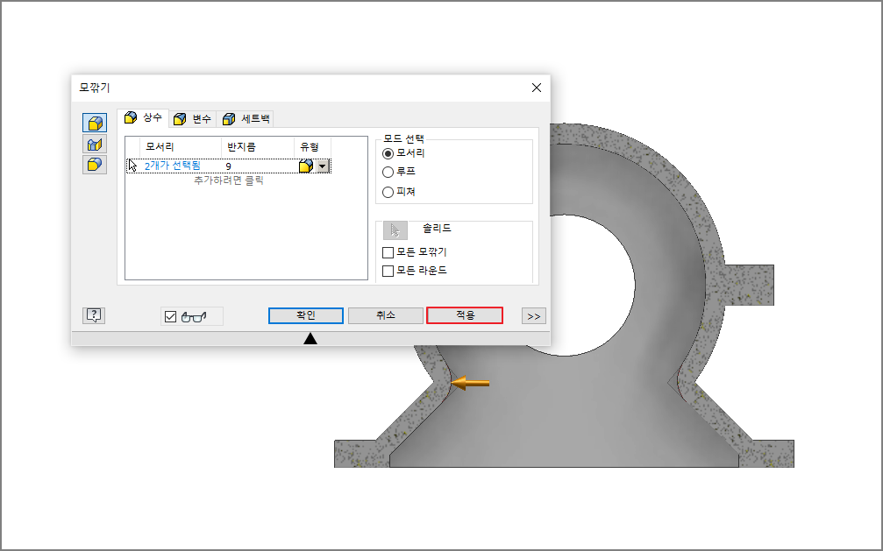The image size is (883, 551).
Task: Select the 피쳐 radio button
Action: tap(388, 192)
